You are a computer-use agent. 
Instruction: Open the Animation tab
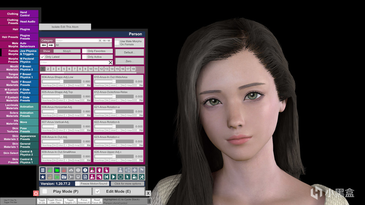coord(29,107)
